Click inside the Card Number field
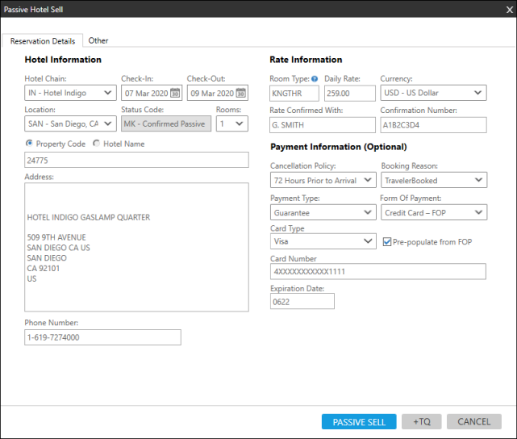 (x=377, y=272)
